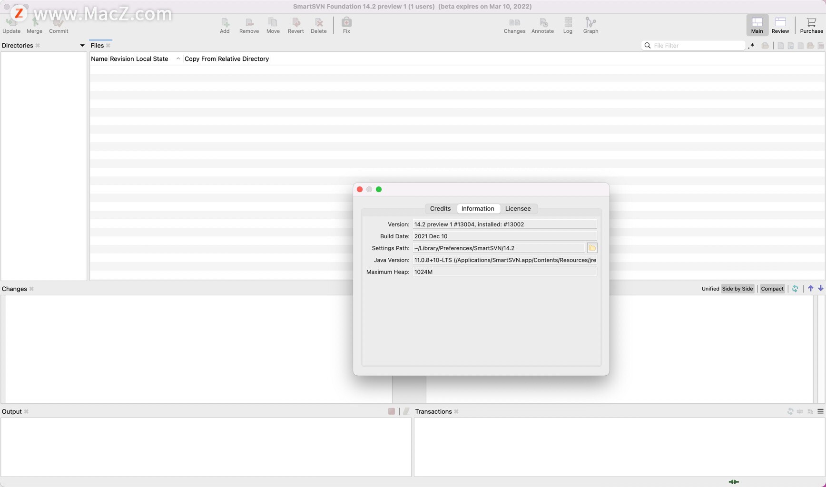This screenshot has height=487, width=826.
Task: Switch to the Licensee tab
Action: (518, 209)
